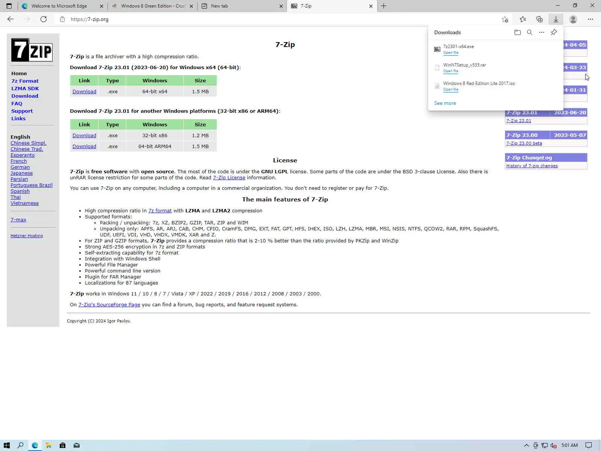This screenshot has height=451, width=601.
Task: Add this page to favorites star icon
Action: 505,19
